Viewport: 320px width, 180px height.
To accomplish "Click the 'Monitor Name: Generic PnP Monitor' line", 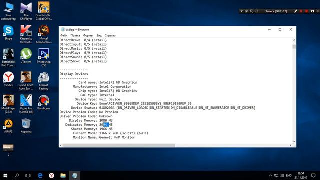I will point(104,137).
